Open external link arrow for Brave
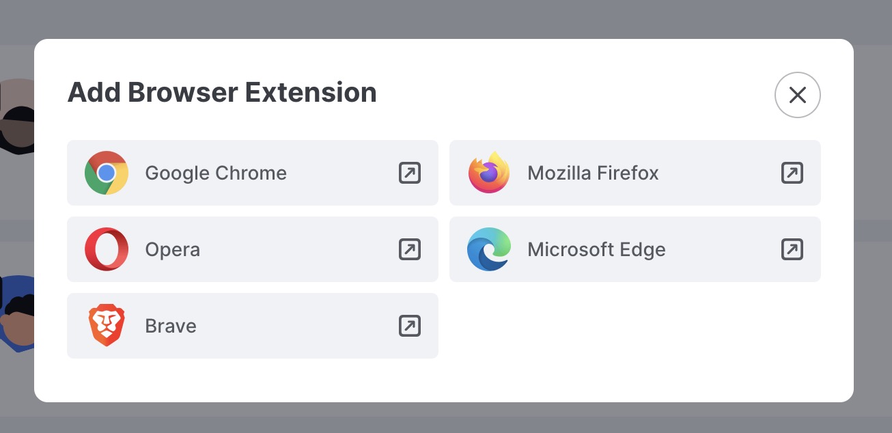The image size is (892, 433). 410,326
